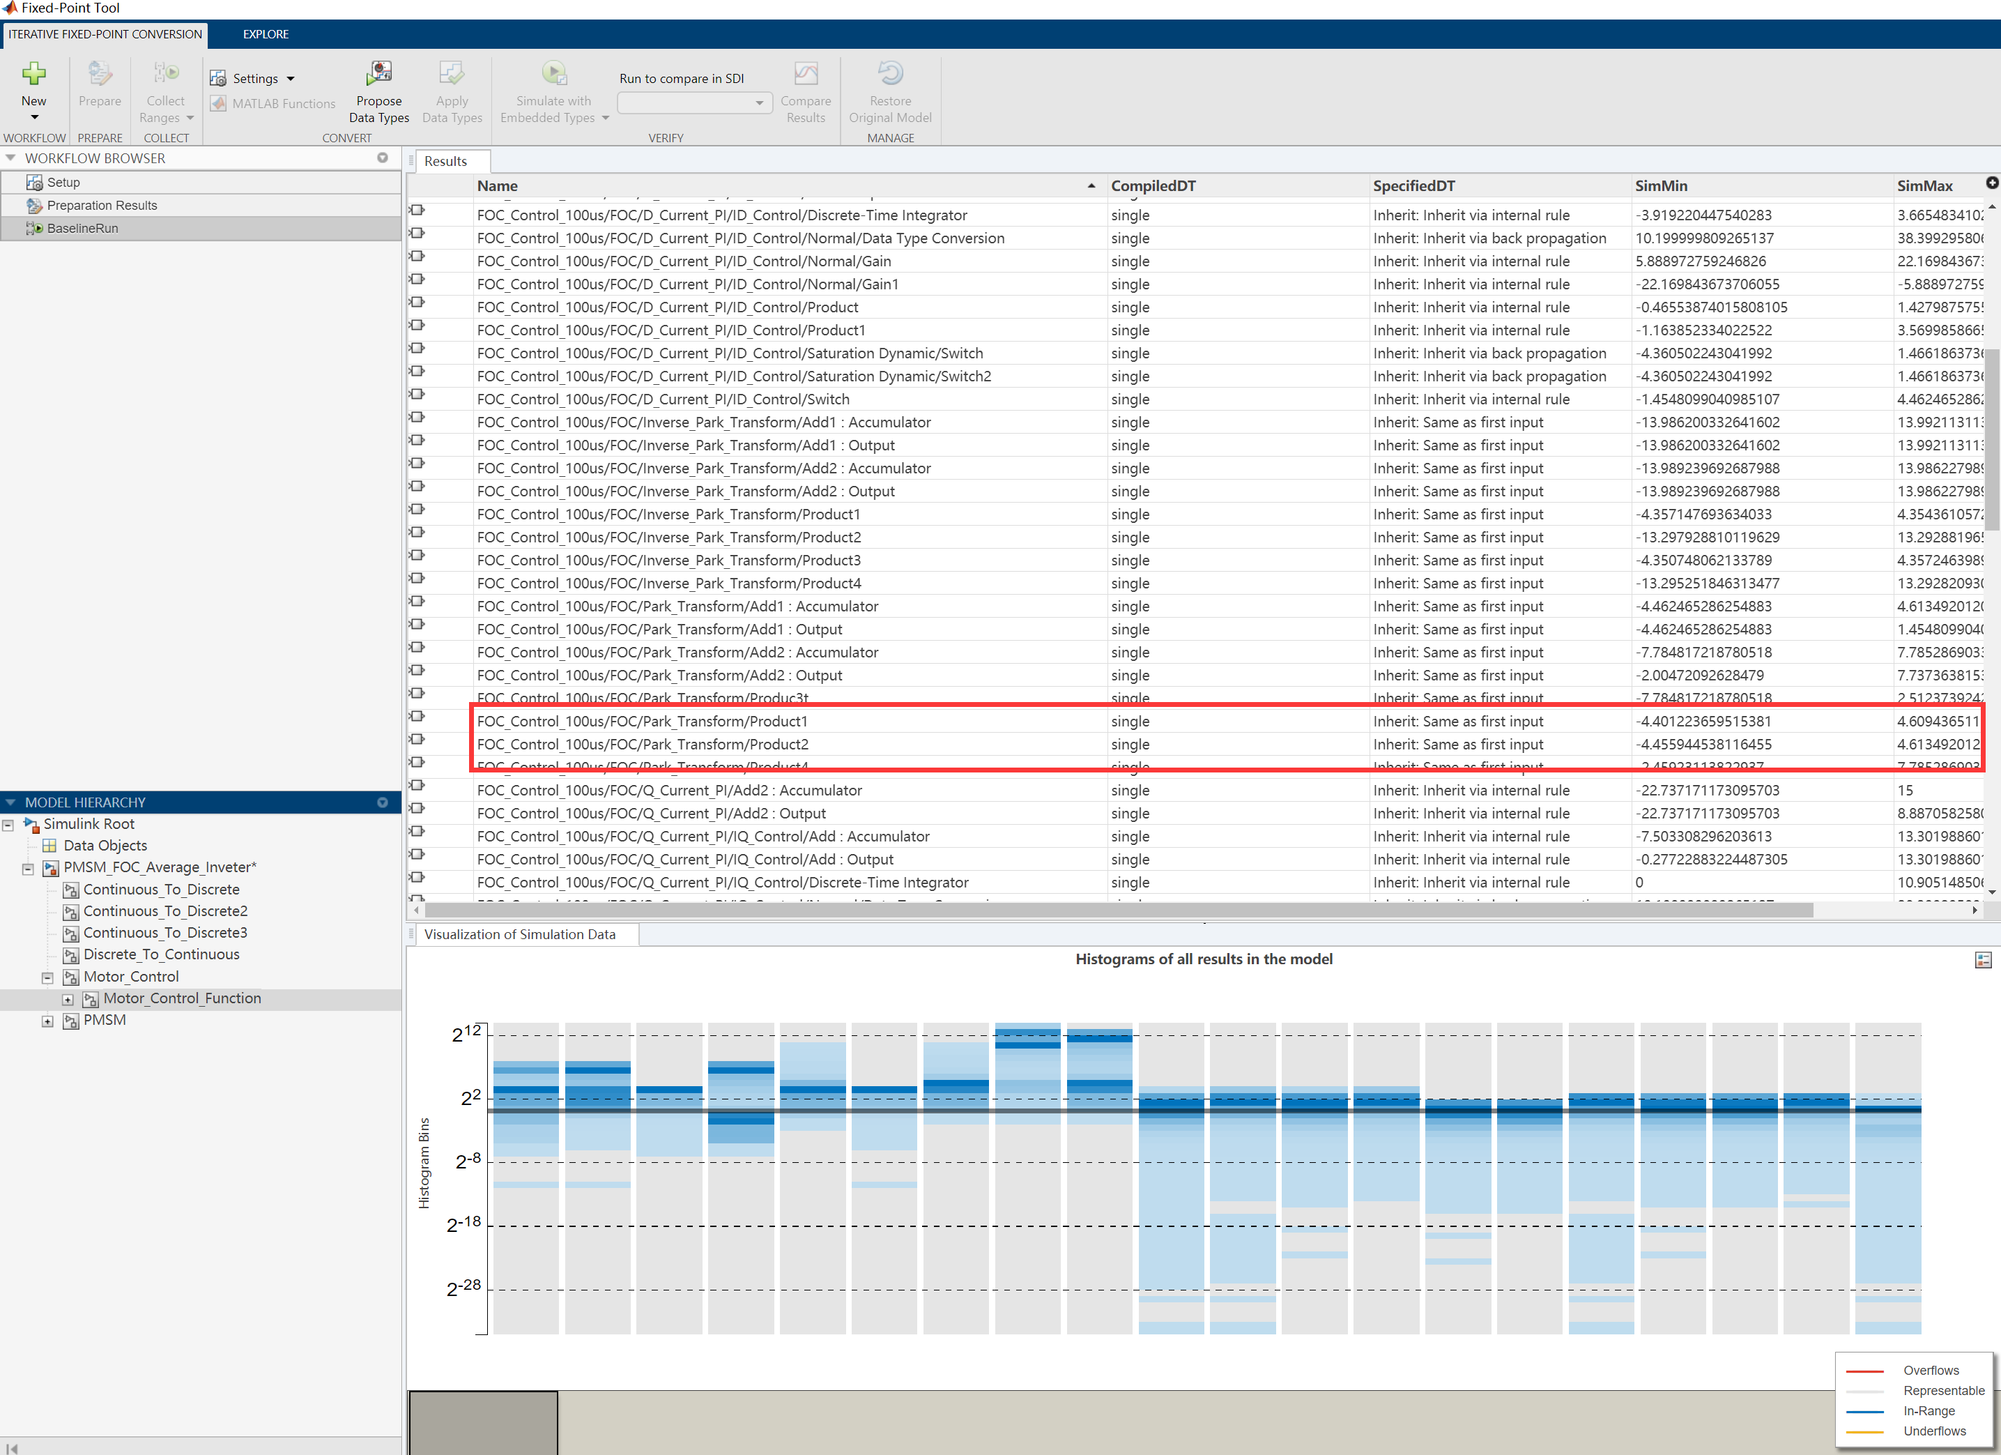Click the Setup item icon in Workflow Browser
The height and width of the screenshot is (1455, 2001).
click(x=34, y=183)
